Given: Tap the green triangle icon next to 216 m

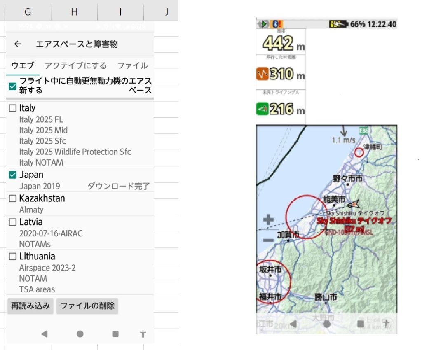Looking at the screenshot, I should point(263,109).
